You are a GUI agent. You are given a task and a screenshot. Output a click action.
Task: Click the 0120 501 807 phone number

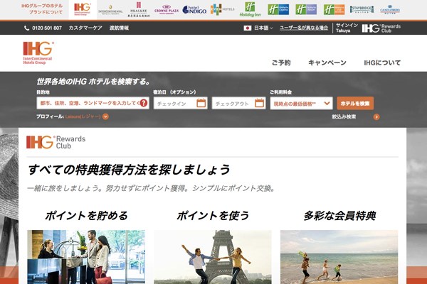click(47, 28)
